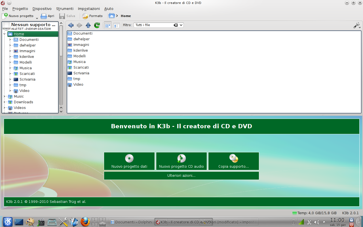Select Modelli in the folder tree
Screen dimensions: 363x227
click(x=26, y=62)
